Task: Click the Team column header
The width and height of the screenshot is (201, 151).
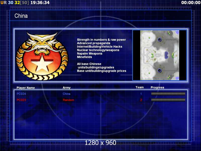Action: point(140,87)
